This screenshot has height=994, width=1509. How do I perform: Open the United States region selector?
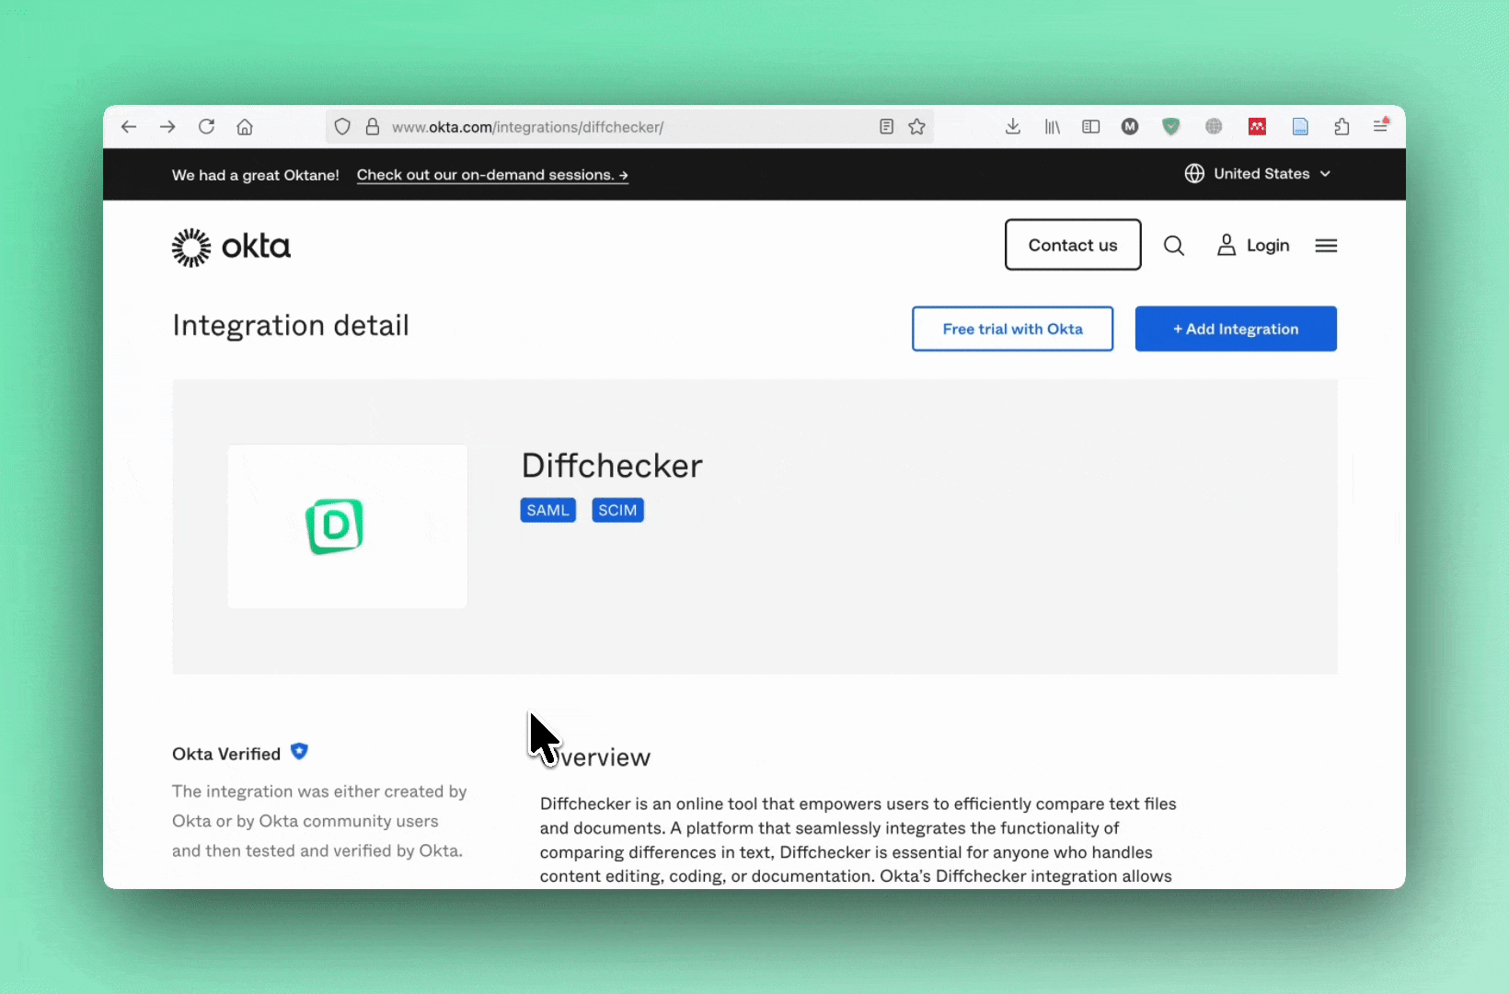pyautogui.click(x=1258, y=174)
